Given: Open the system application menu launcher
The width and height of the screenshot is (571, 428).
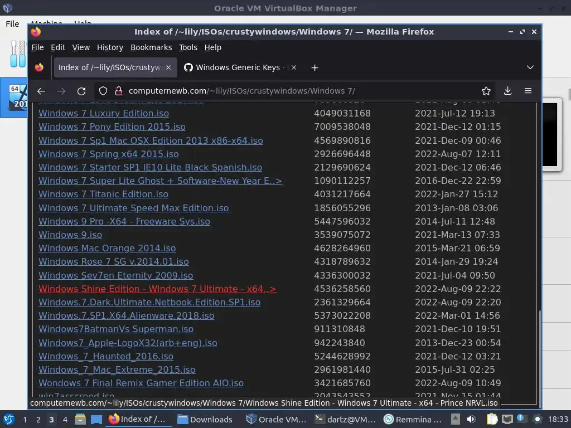Looking at the screenshot, I should point(8,419).
